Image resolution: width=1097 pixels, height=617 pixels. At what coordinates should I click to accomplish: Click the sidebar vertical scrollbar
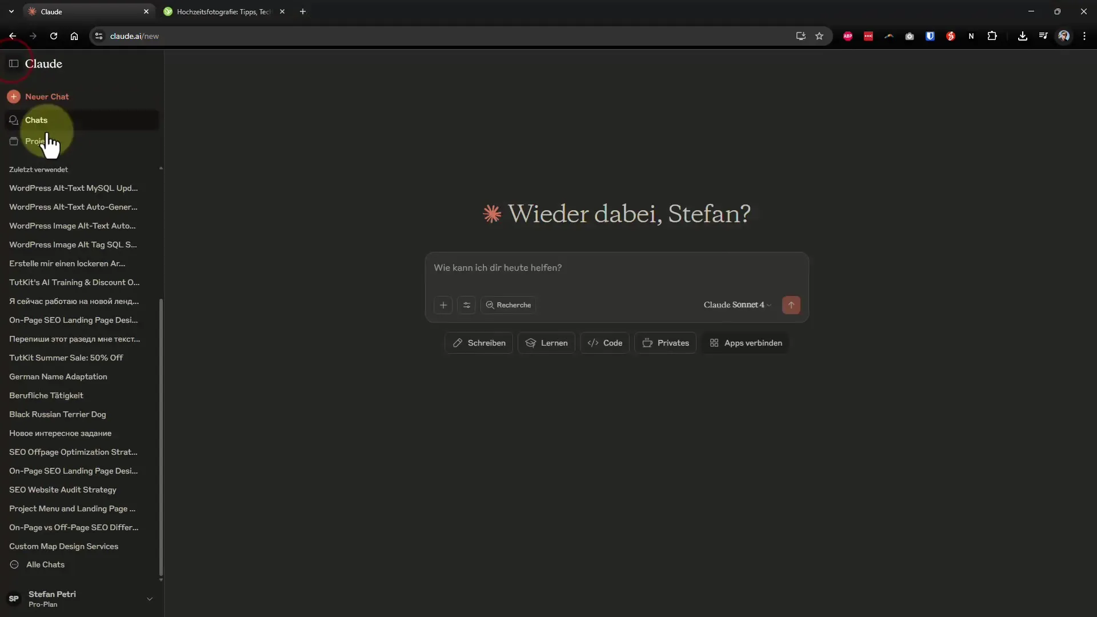point(161,437)
